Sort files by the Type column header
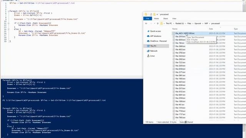The width and height of the screenshot is (246, 138). 236,29
